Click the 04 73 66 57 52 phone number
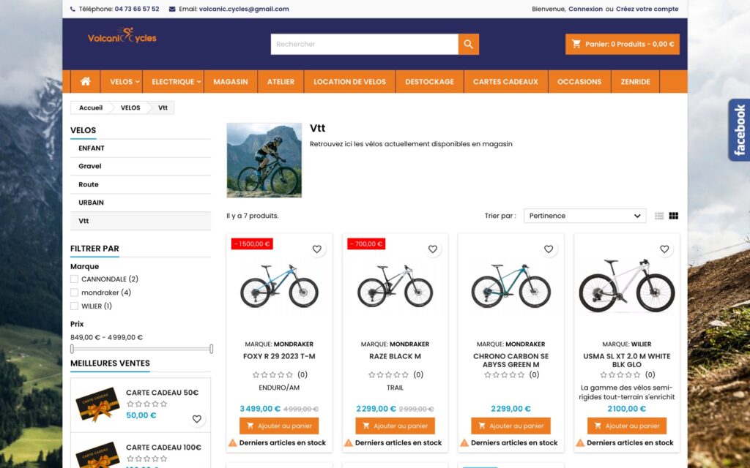Viewport: 750px width, 468px height. pos(137,9)
